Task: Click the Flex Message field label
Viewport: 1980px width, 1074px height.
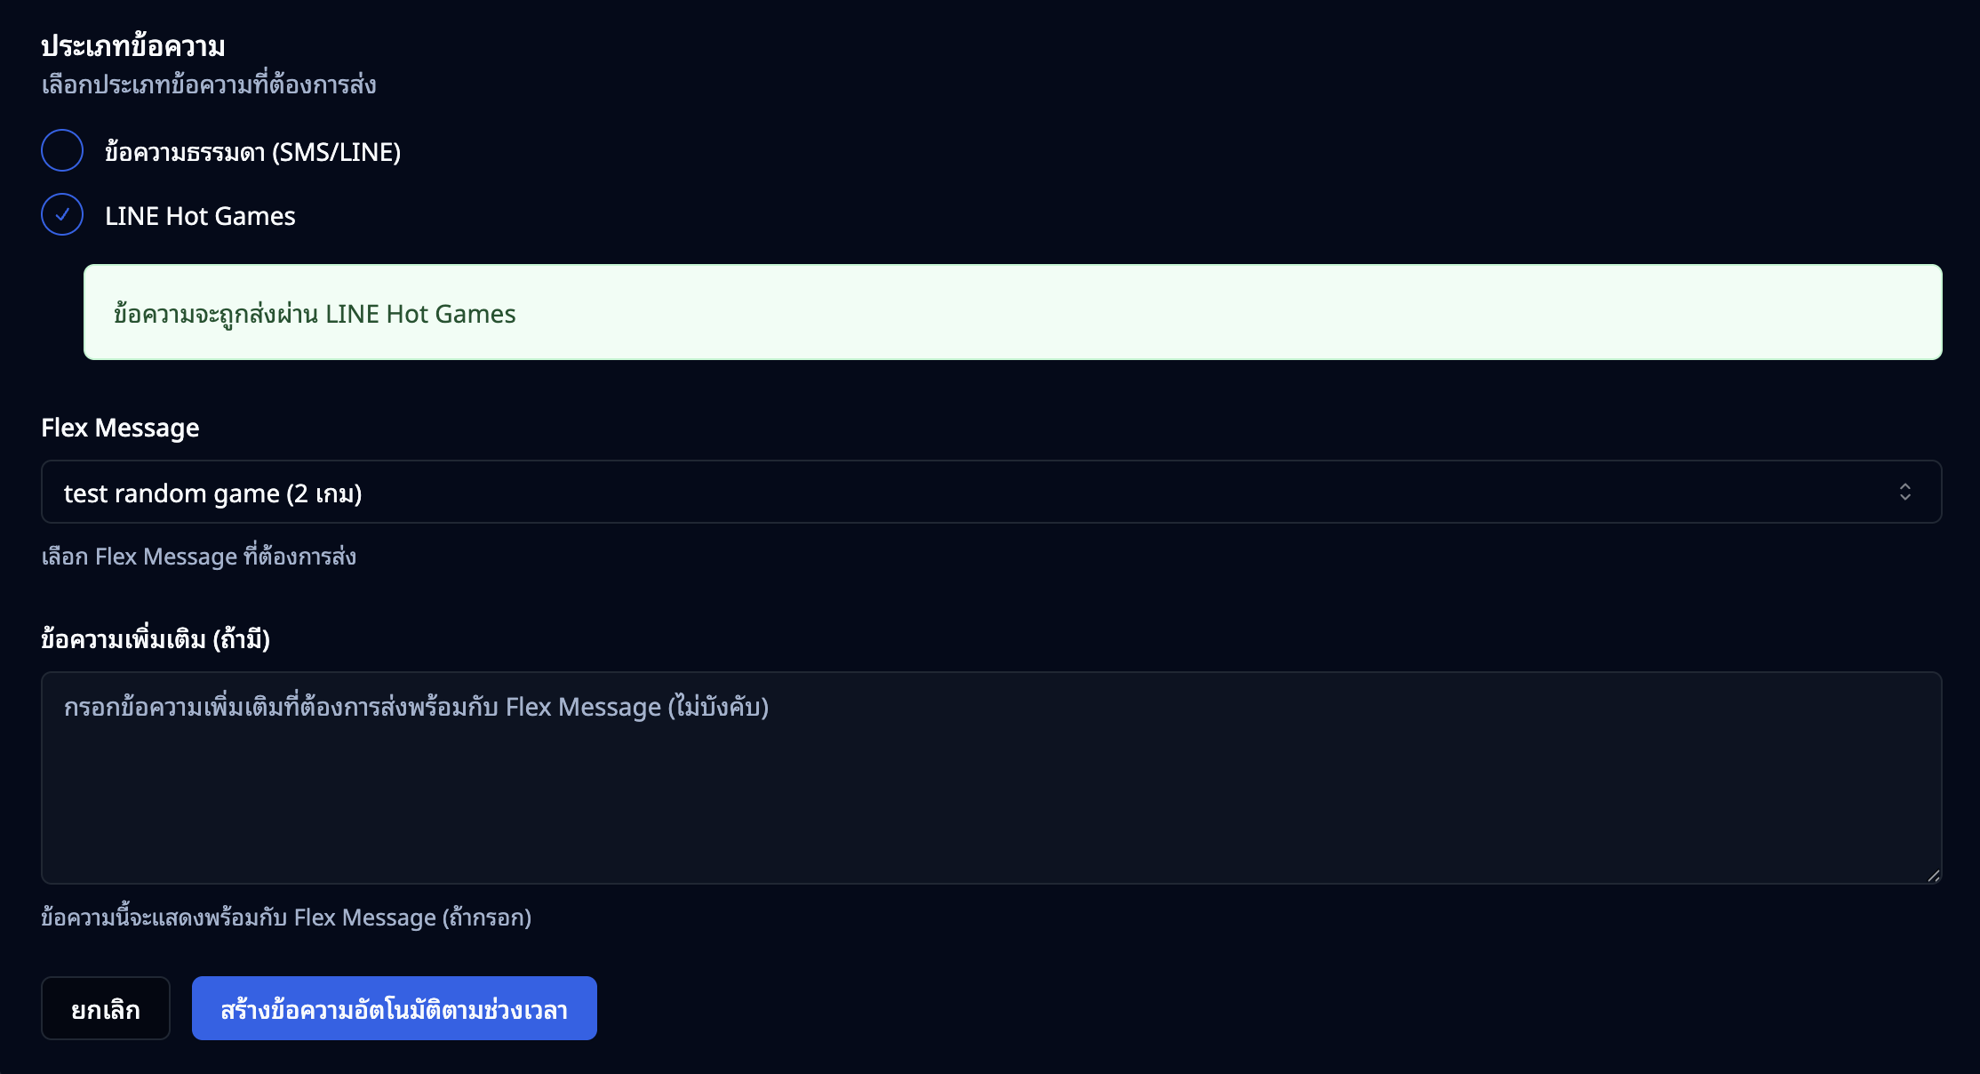Action: (x=120, y=428)
